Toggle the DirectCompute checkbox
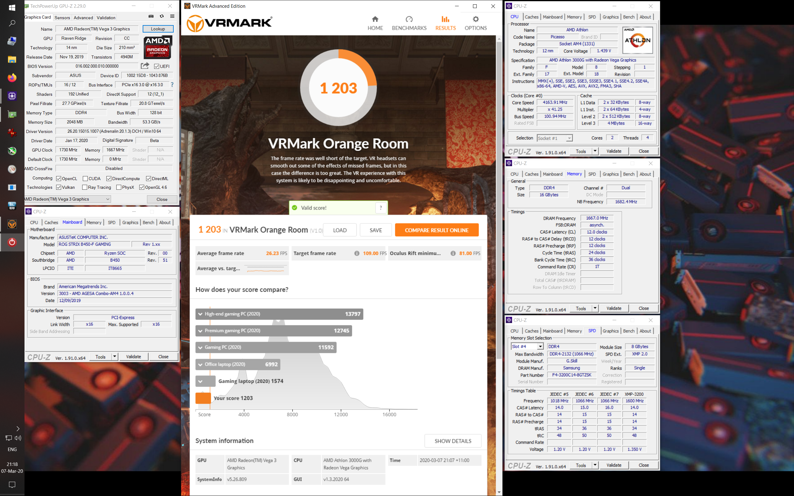Screen dimensions: 794x496 tap(109, 179)
